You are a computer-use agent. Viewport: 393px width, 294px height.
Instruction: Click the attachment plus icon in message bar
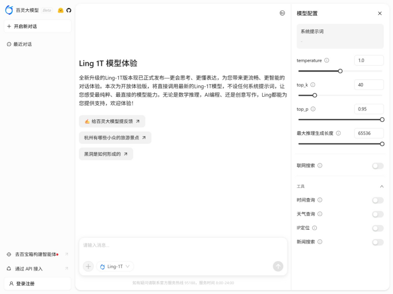(88, 266)
